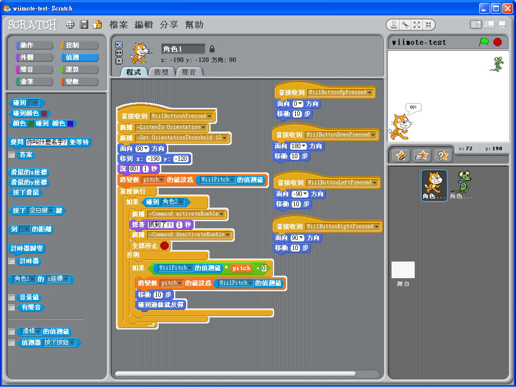Open the 檔案 menu
Image resolution: width=516 pixels, height=387 pixels.
[120, 24]
